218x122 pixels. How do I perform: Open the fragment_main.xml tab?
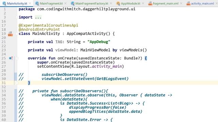[x=166, y=3]
